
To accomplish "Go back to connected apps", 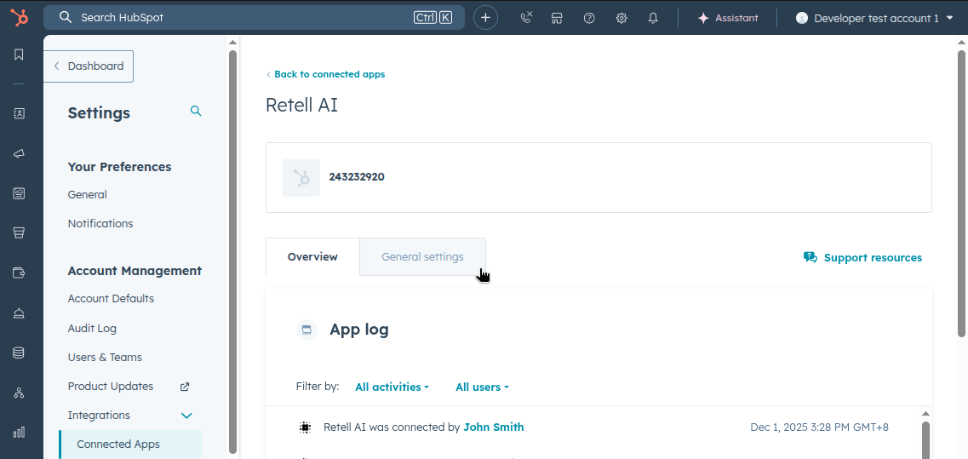I will point(325,74).
